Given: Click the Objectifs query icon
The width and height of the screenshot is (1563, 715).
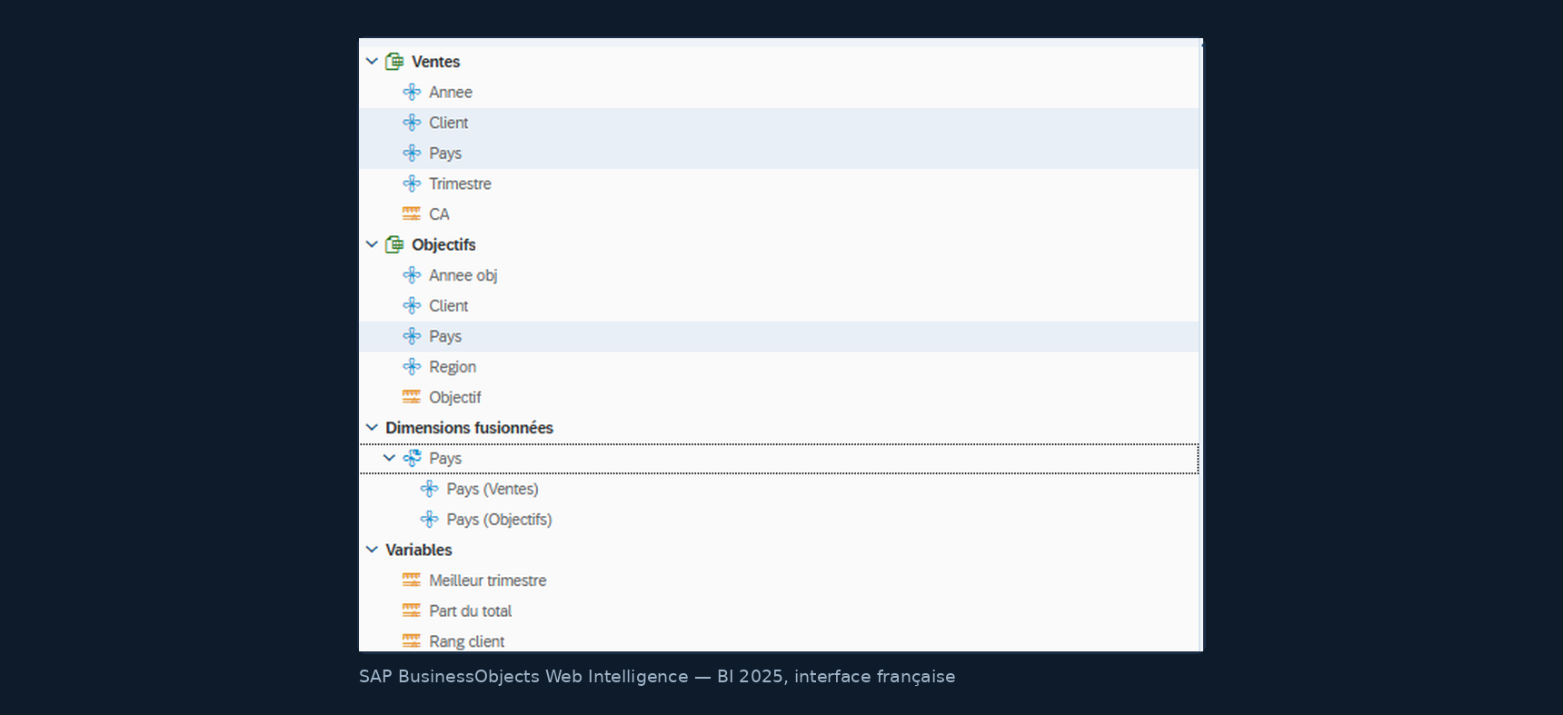Looking at the screenshot, I should [x=394, y=244].
